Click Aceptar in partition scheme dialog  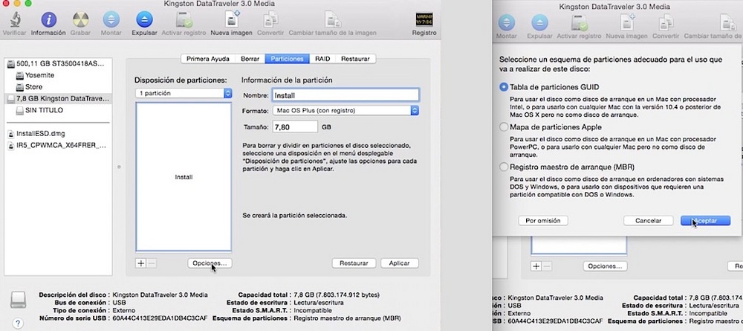point(705,220)
